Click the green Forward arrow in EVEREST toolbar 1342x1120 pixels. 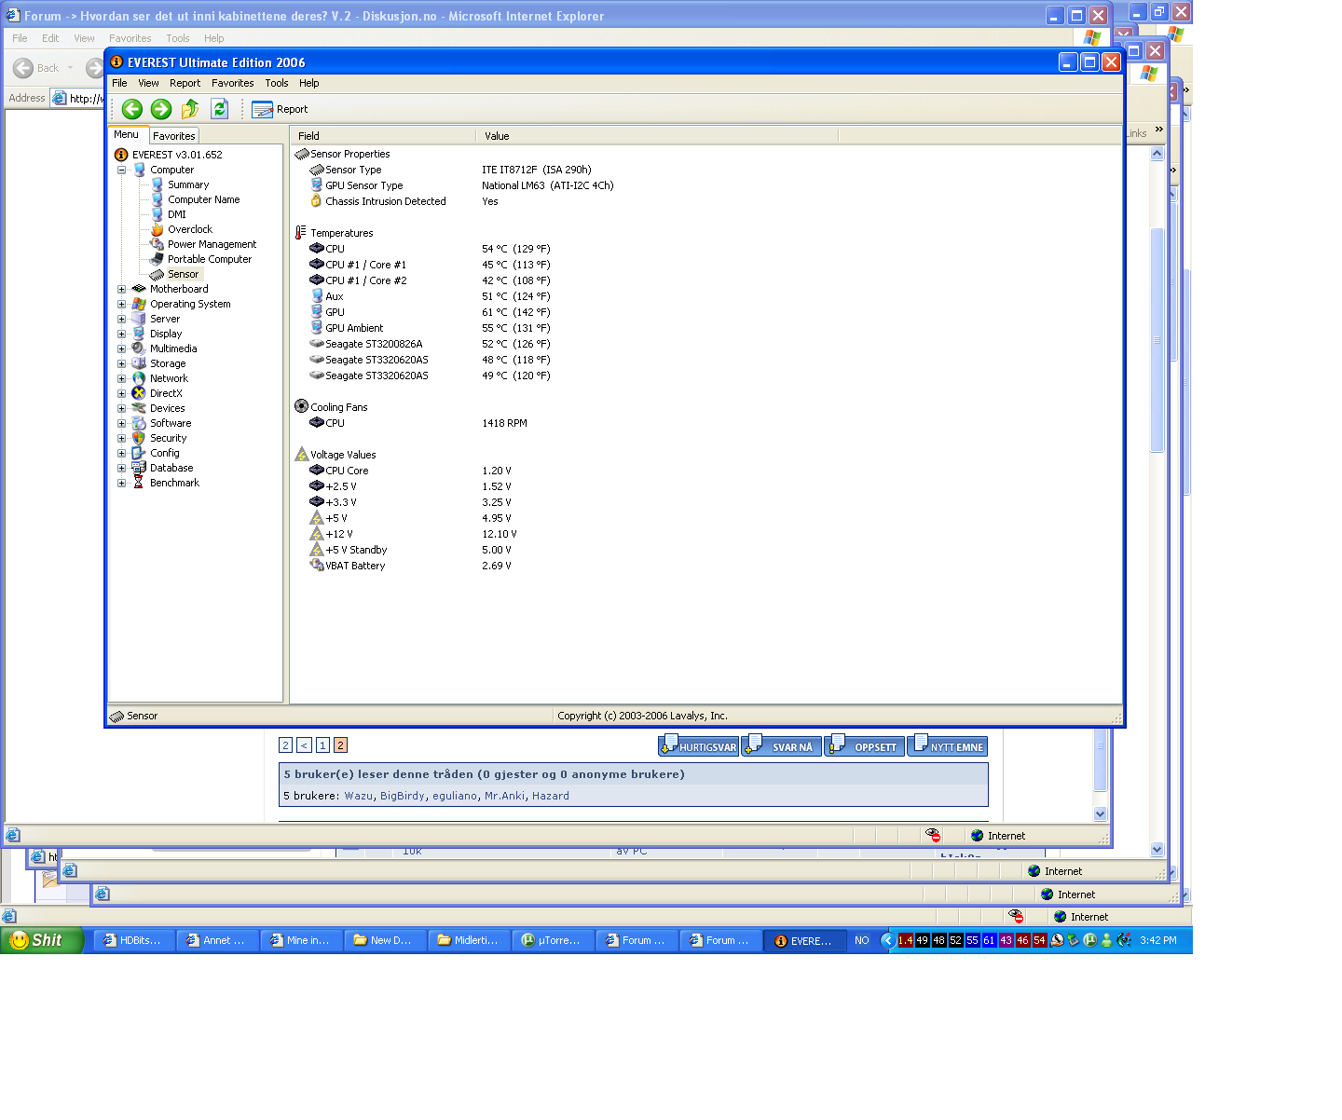tap(161, 109)
